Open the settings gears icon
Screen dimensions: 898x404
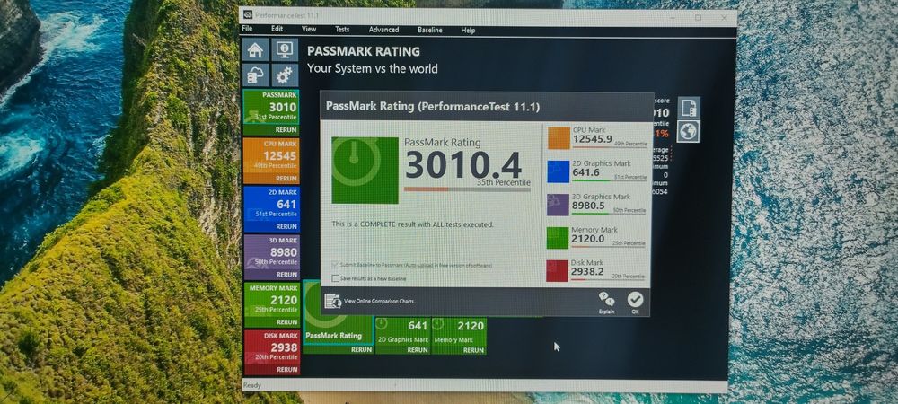pos(284,75)
